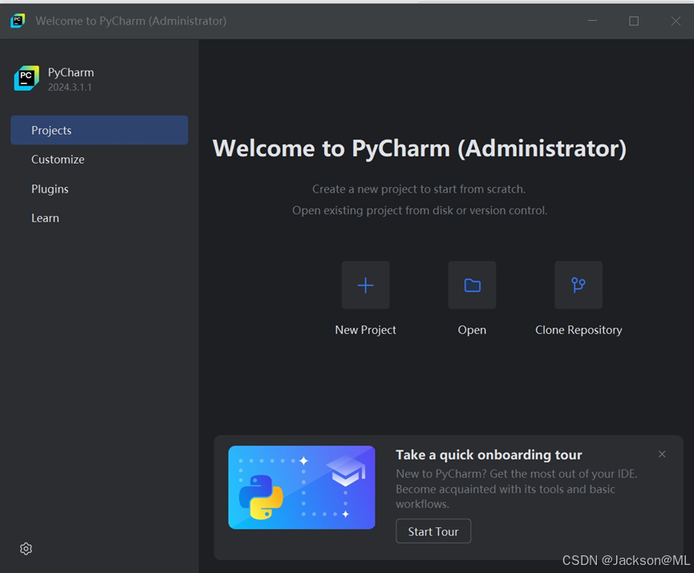
Task: Click the onboarding tour Python thumbnail
Action: point(302,487)
